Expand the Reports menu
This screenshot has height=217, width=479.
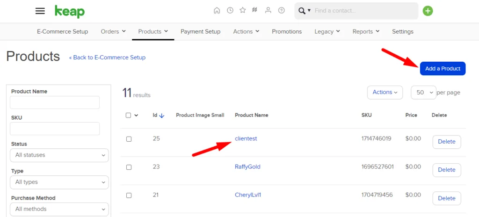[366, 31]
